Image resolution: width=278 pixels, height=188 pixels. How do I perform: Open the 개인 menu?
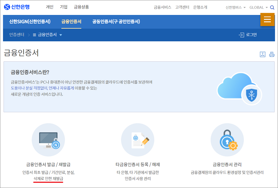[50, 7]
